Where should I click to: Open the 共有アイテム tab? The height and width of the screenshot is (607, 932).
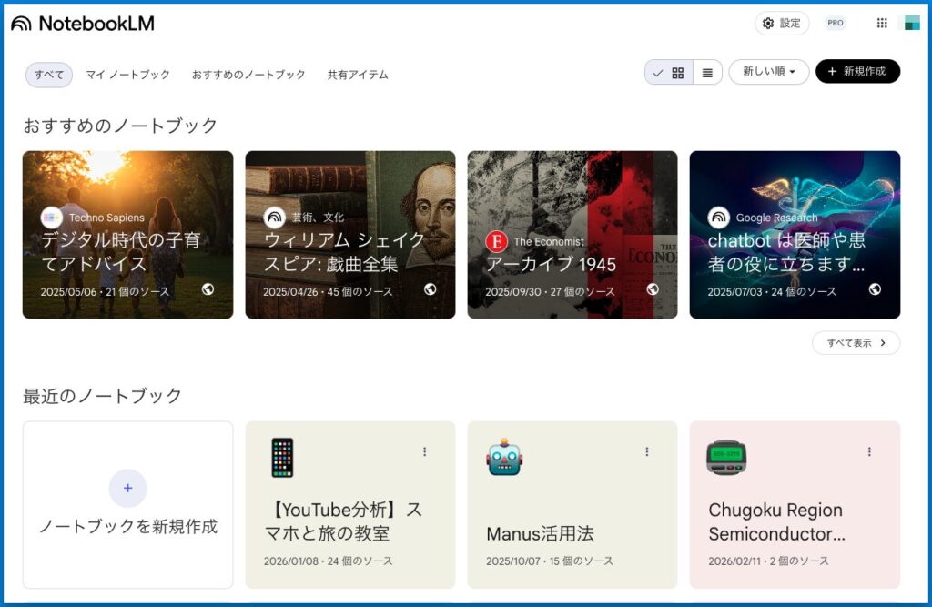[358, 75]
